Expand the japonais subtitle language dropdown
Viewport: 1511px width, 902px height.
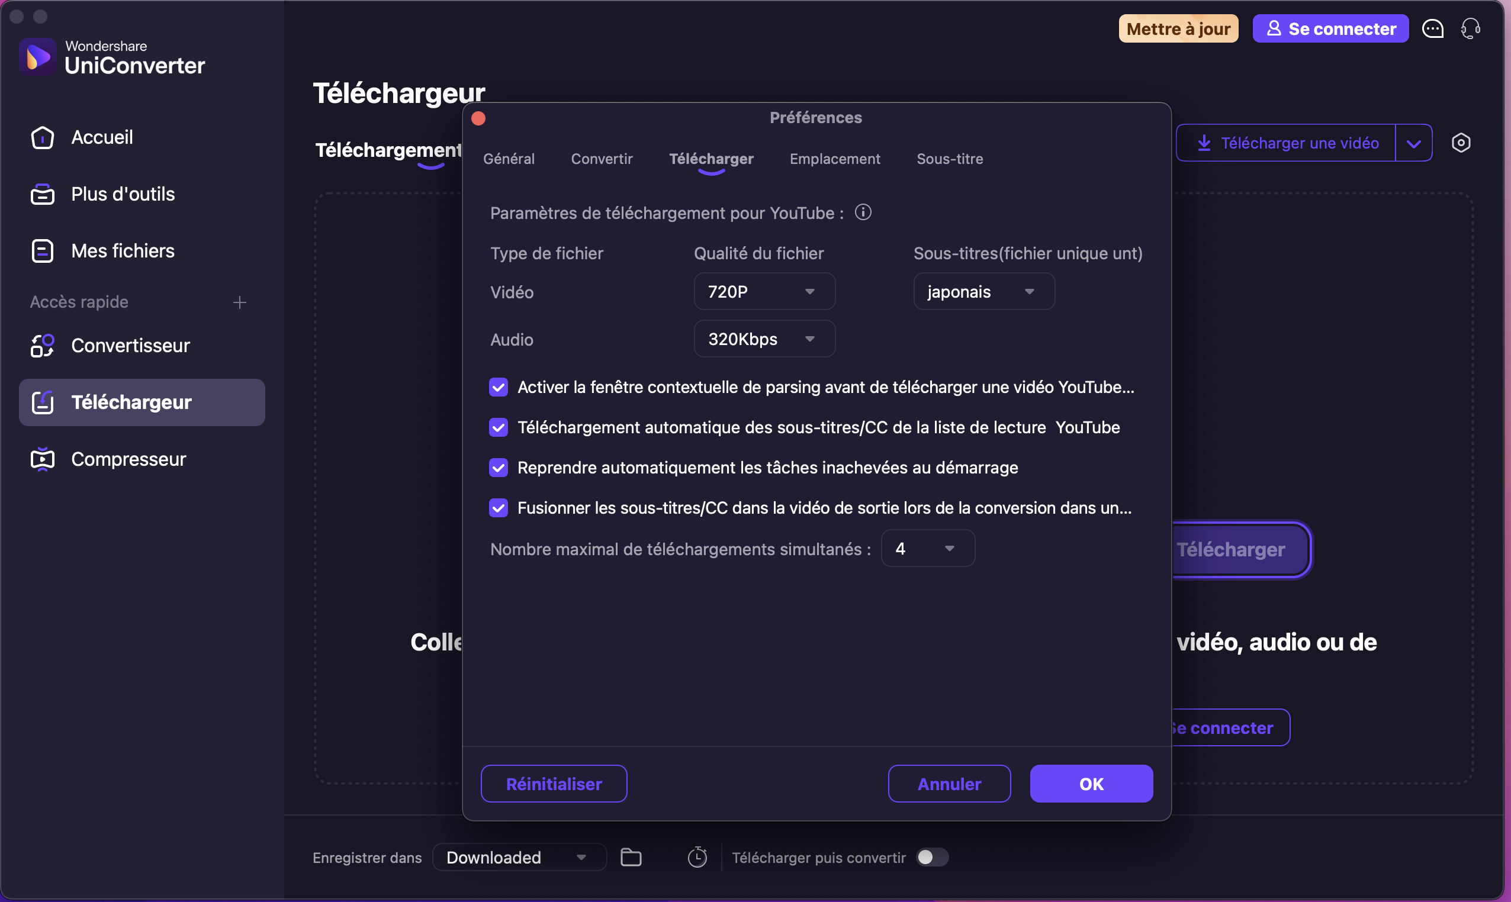coord(983,292)
